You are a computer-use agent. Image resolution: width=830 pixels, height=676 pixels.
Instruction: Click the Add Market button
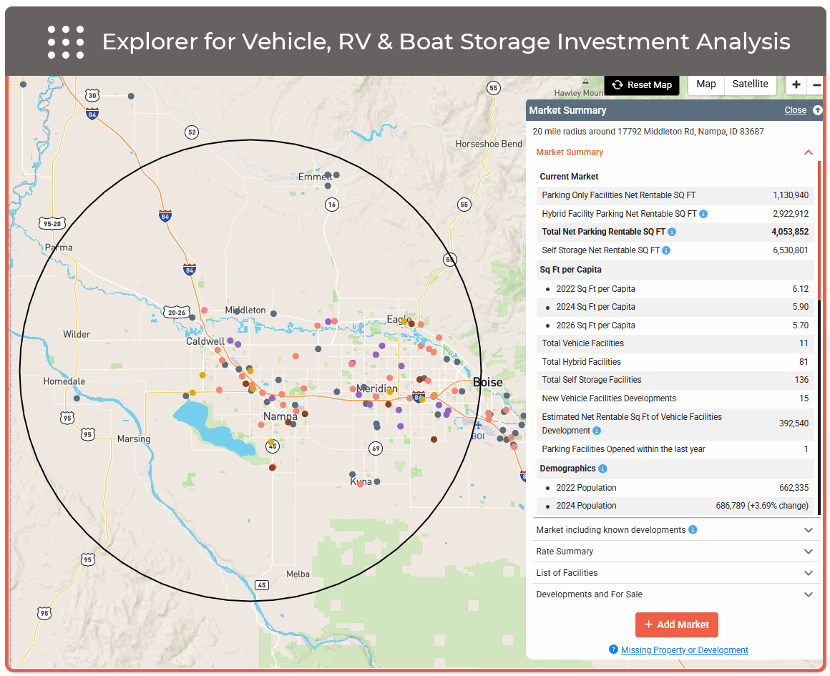click(676, 624)
